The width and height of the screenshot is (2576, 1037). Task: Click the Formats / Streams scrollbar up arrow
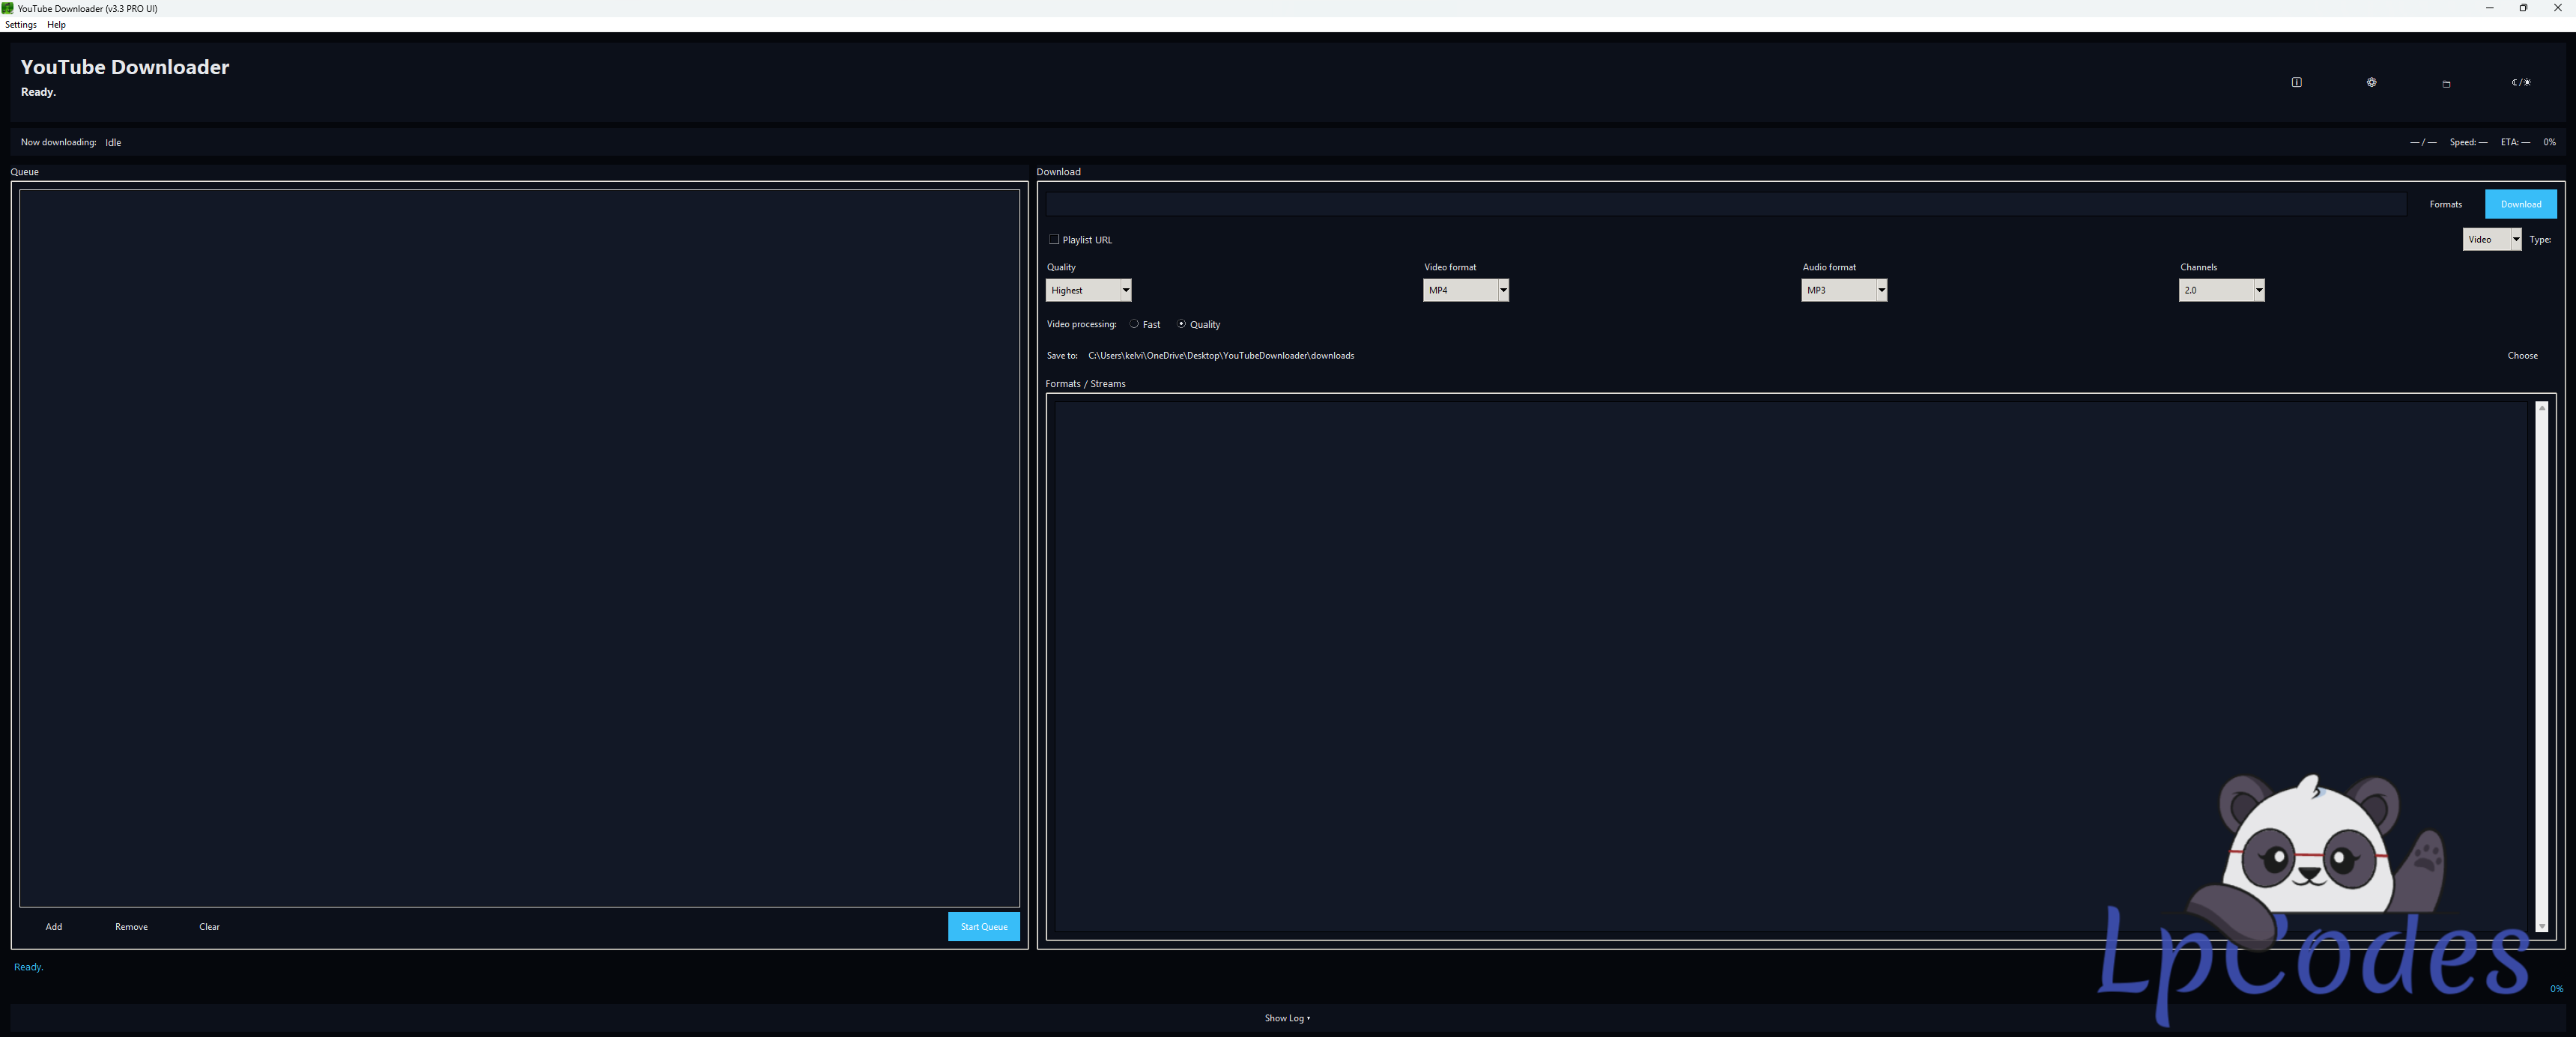pos(2541,408)
